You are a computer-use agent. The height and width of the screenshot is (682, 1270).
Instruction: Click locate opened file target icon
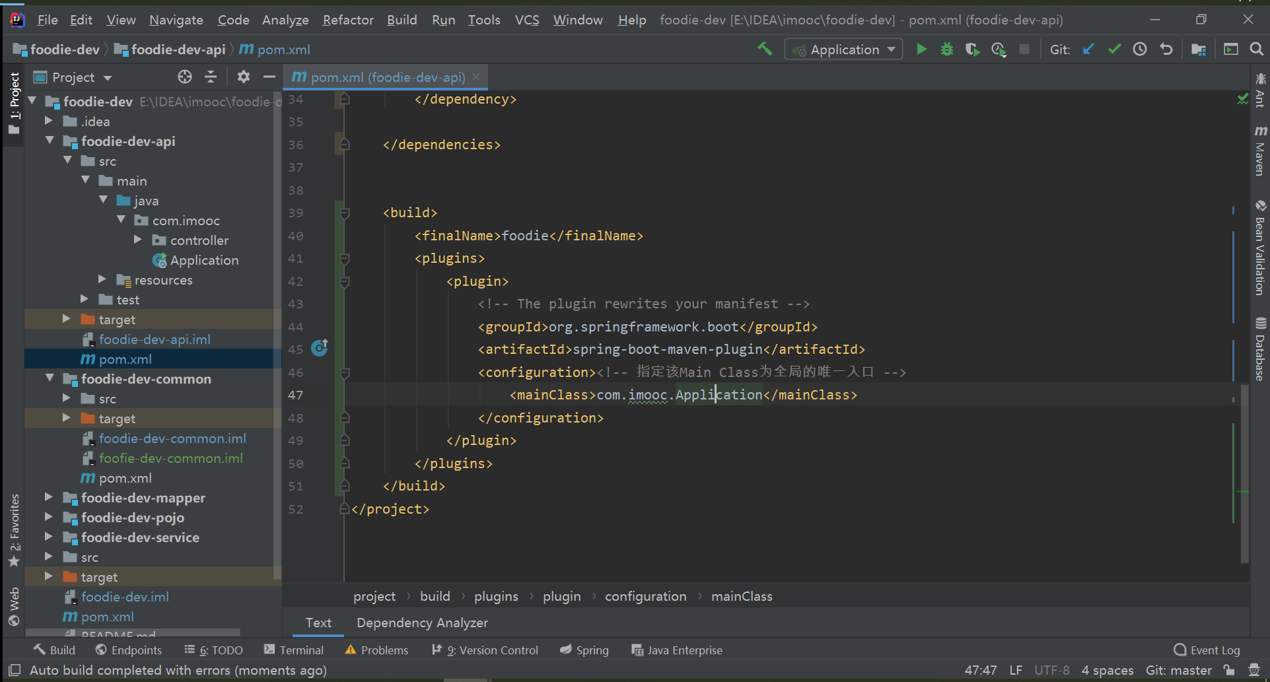(x=185, y=77)
